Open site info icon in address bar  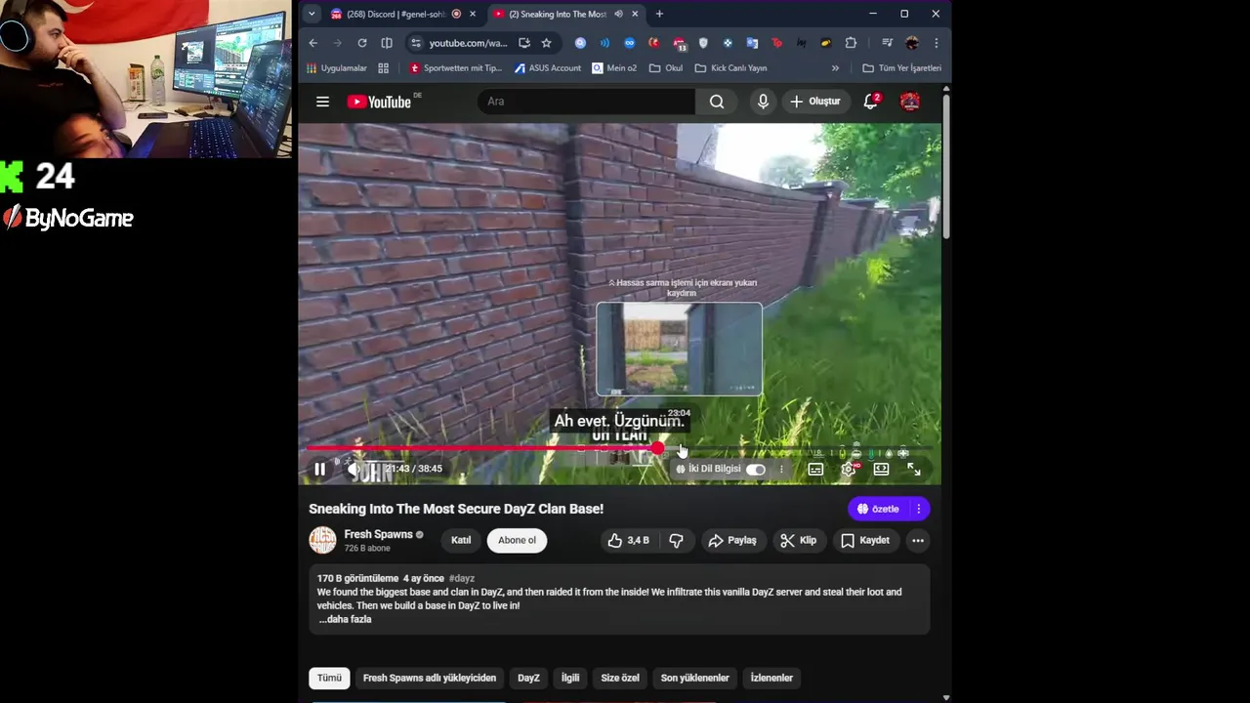click(x=416, y=43)
